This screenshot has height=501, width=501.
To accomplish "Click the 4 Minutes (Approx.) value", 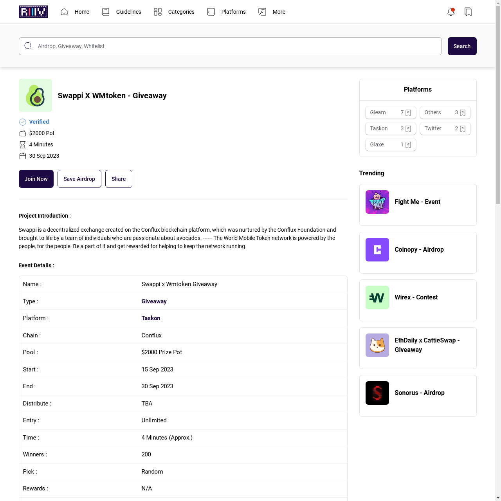I will (x=167, y=438).
